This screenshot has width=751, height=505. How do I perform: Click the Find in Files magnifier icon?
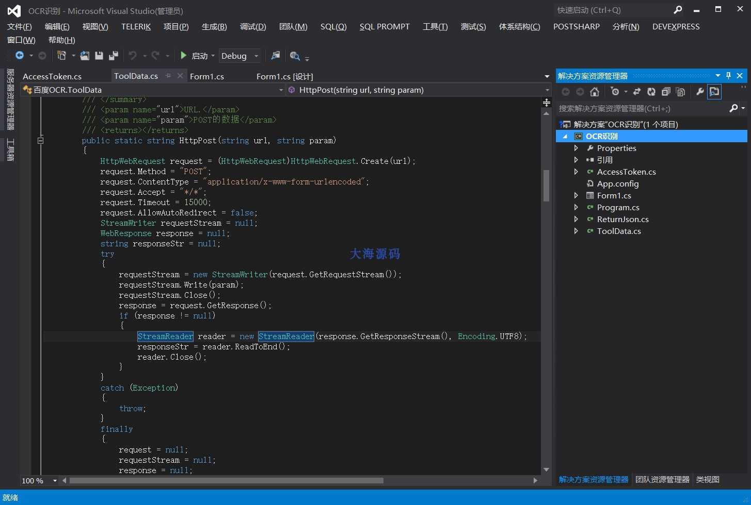click(295, 56)
